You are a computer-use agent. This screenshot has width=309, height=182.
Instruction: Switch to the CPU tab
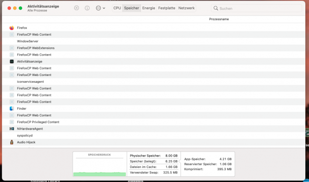click(x=117, y=8)
